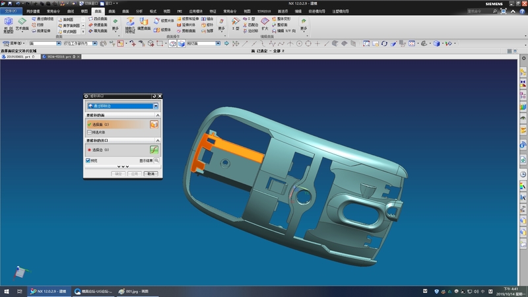Select the Art Surface (艺术曲面) tool
Screen dimensions: 528x297
22,24
